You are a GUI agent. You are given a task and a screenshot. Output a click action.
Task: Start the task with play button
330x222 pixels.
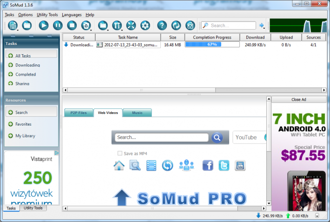(x=44, y=25)
